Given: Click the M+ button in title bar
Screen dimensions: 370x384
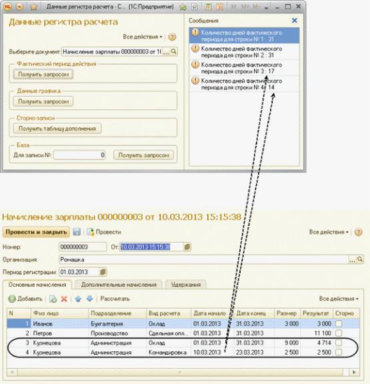Looking at the screenshot, I should [245, 7].
